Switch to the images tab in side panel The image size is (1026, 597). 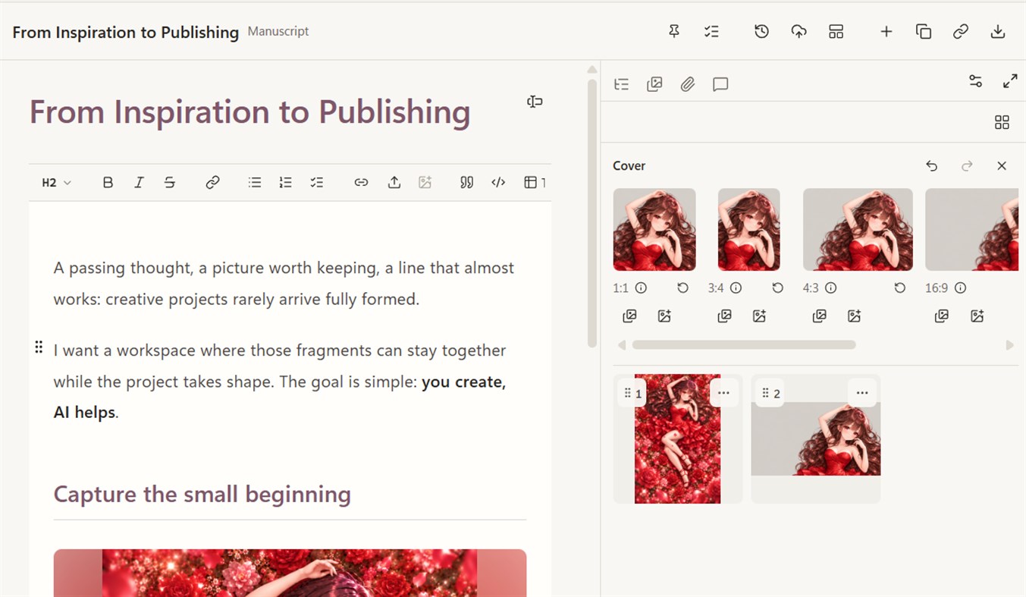[654, 84]
